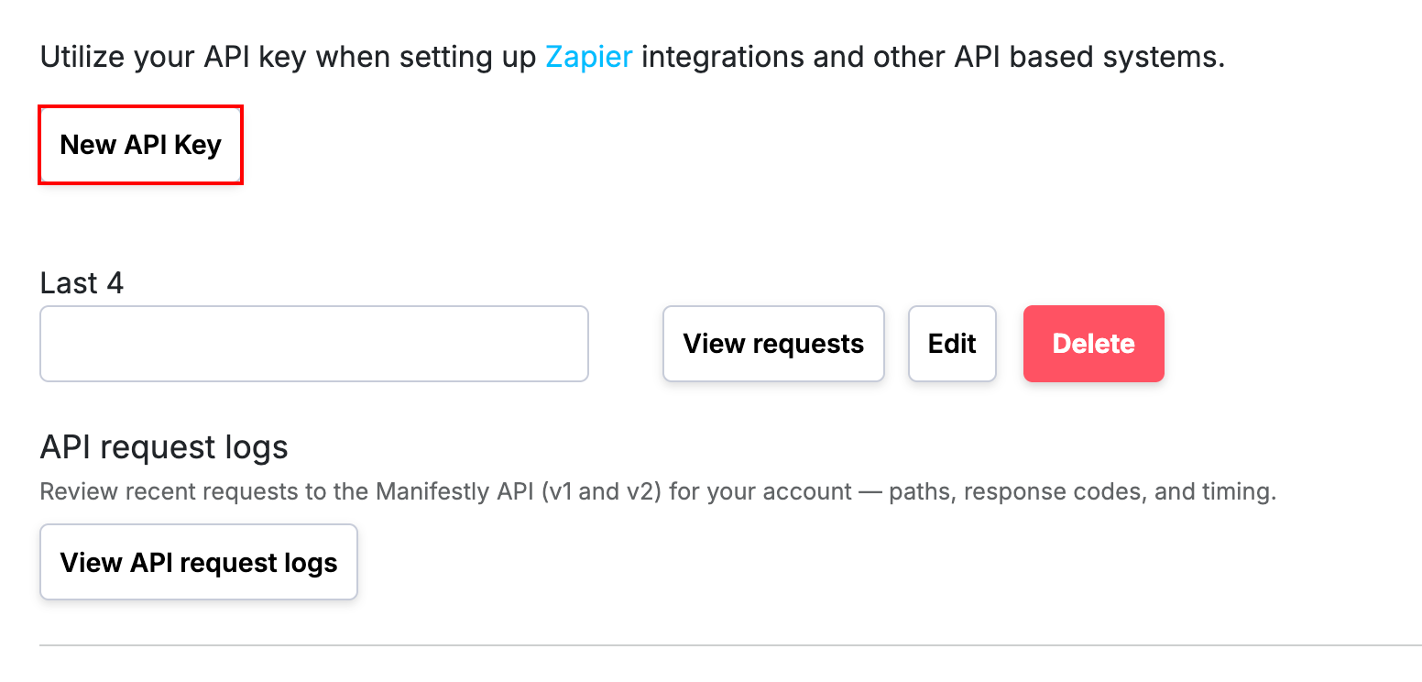This screenshot has height=682, width=1422.
Task: Follow the blue Zapier hyperlink
Action: (x=589, y=57)
